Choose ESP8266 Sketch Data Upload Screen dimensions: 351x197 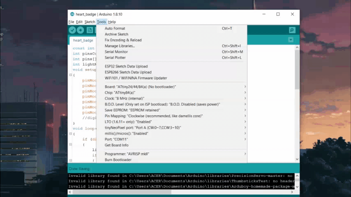point(171,72)
